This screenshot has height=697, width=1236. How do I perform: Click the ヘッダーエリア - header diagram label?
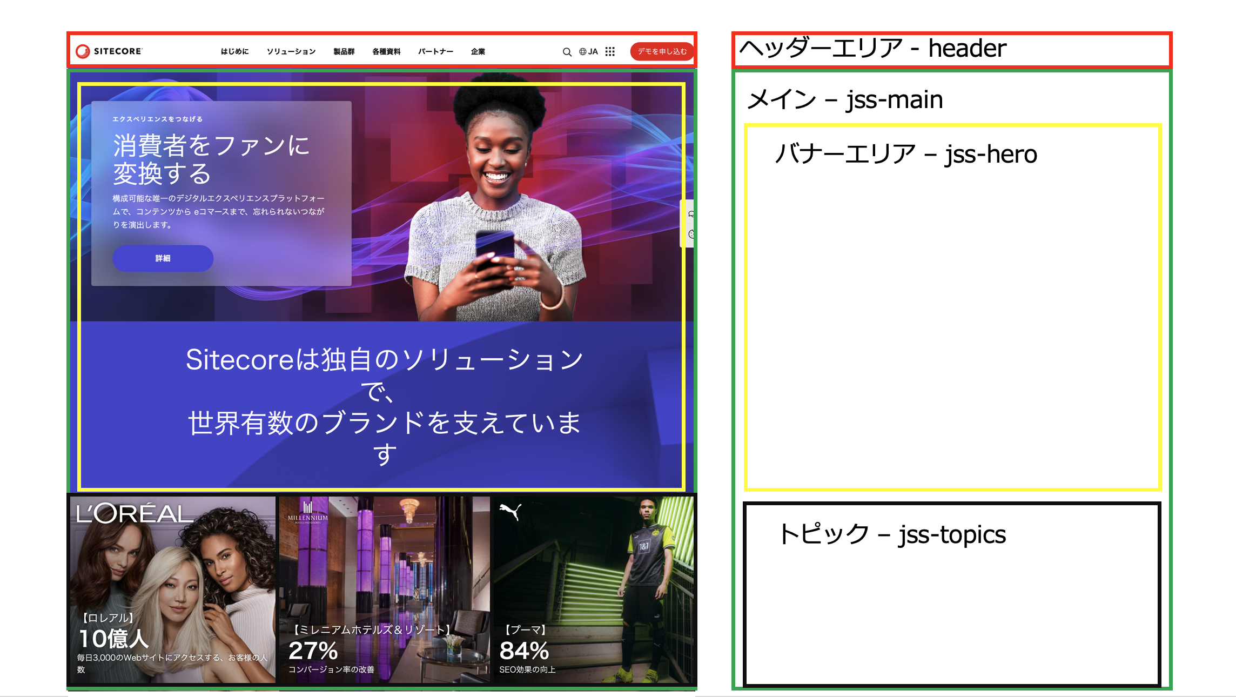(872, 49)
